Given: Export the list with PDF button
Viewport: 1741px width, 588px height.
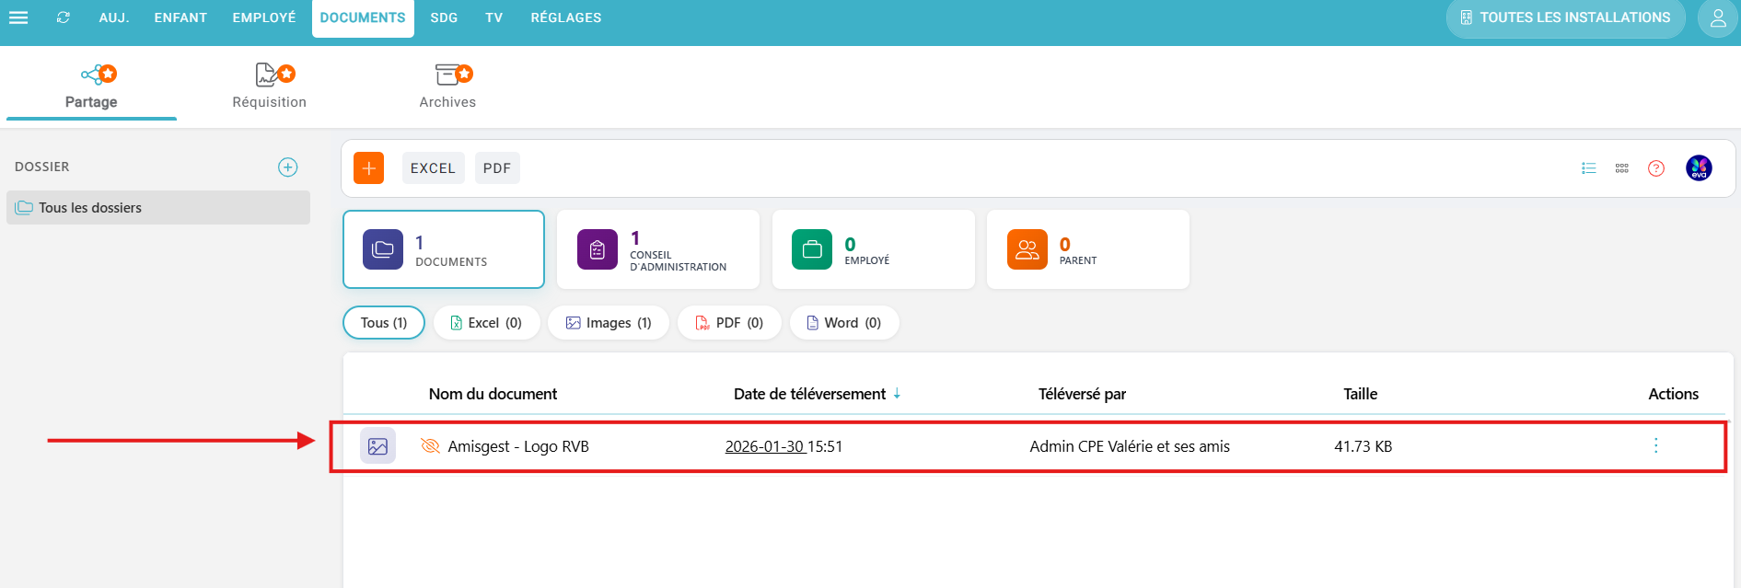Looking at the screenshot, I should 497,168.
